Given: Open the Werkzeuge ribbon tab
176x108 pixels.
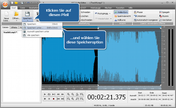Looking at the screenshot, I should (x=95, y=8).
